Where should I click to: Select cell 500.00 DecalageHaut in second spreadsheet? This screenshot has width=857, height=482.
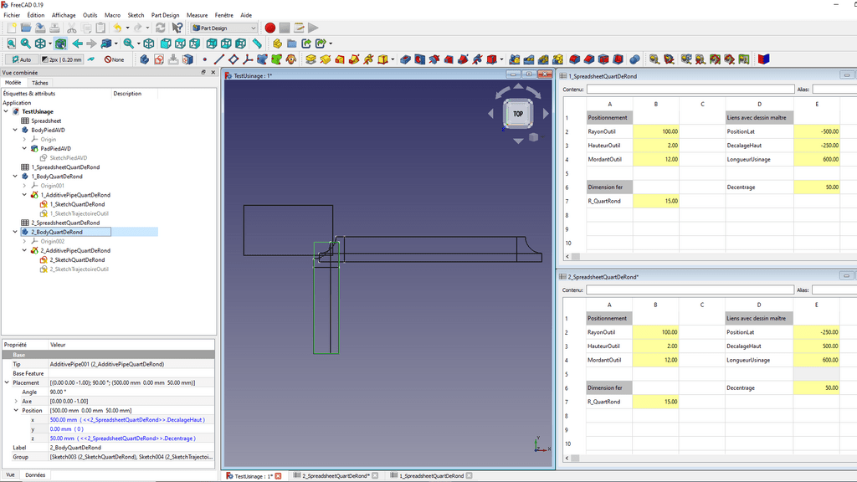817,346
